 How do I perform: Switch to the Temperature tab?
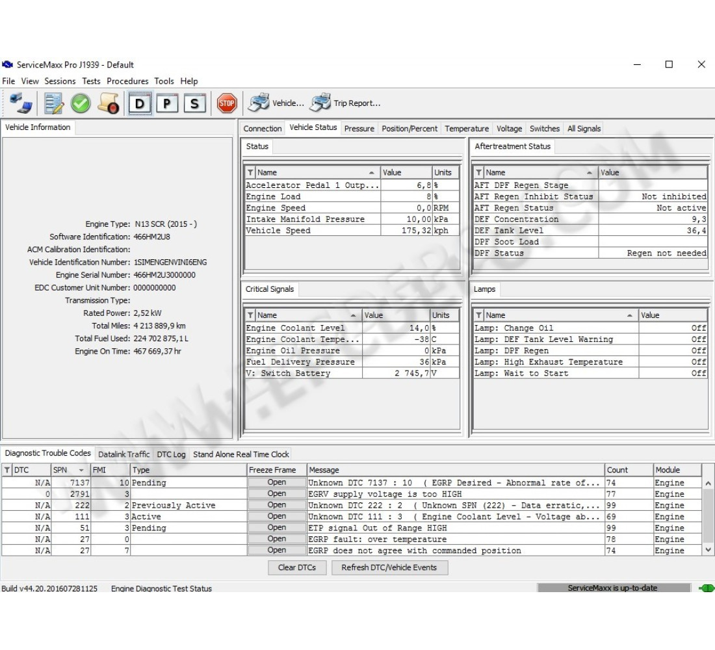point(467,128)
